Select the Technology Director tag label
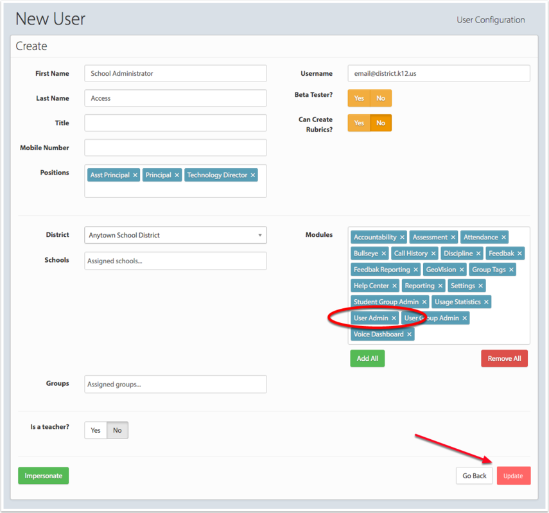549x513 pixels. 217,175
